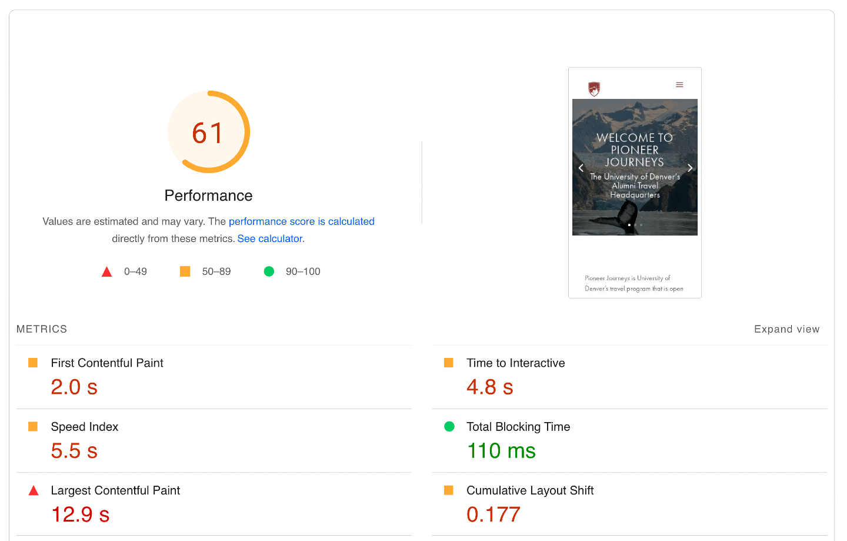Click the METRICS section header
This screenshot has width=847, height=541.
(42, 329)
